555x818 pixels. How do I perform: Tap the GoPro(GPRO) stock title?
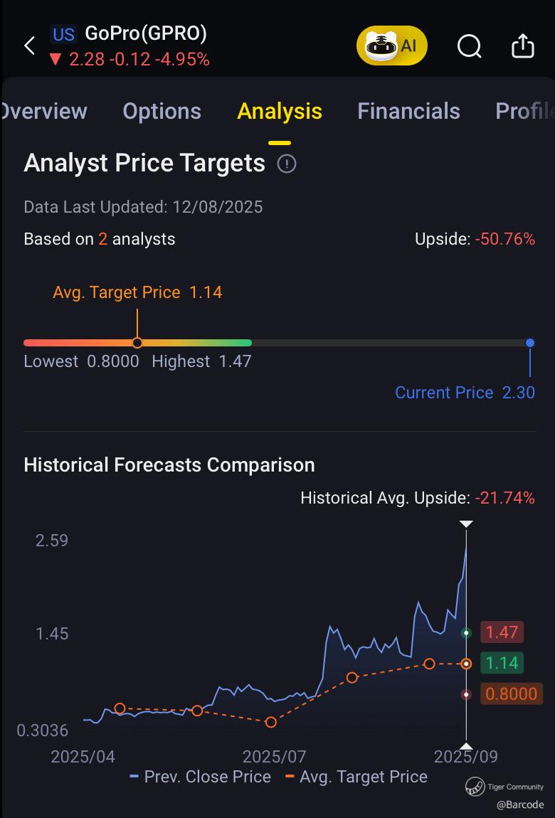tap(146, 33)
